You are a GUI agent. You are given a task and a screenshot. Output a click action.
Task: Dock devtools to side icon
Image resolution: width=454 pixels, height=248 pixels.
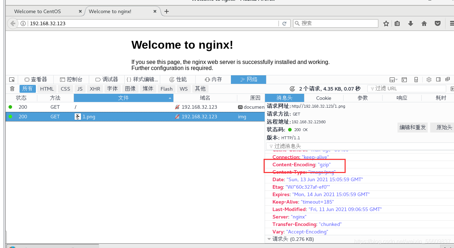438,80
